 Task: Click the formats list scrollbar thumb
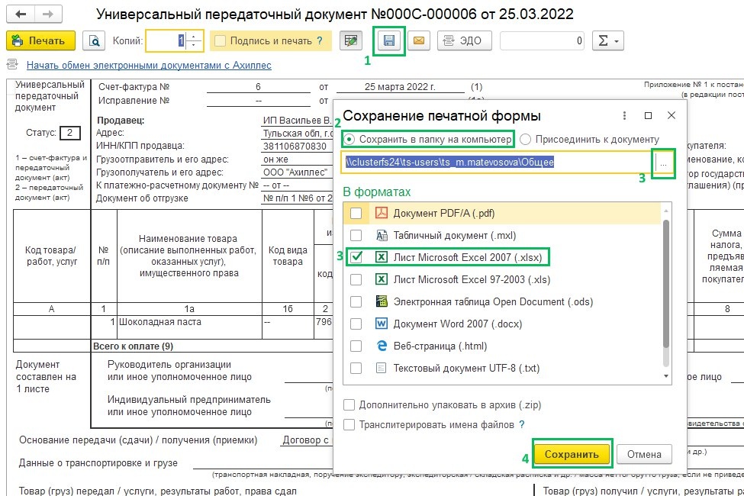click(665, 284)
